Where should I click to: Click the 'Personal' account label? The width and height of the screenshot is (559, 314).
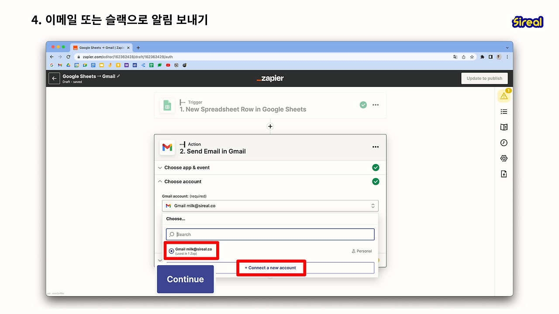pyautogui.click(x=362, y=251)
